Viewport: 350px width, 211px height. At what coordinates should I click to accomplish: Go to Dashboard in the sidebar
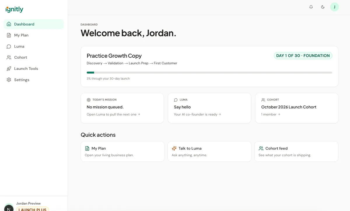pyautogui.click(x=34, y=24)
